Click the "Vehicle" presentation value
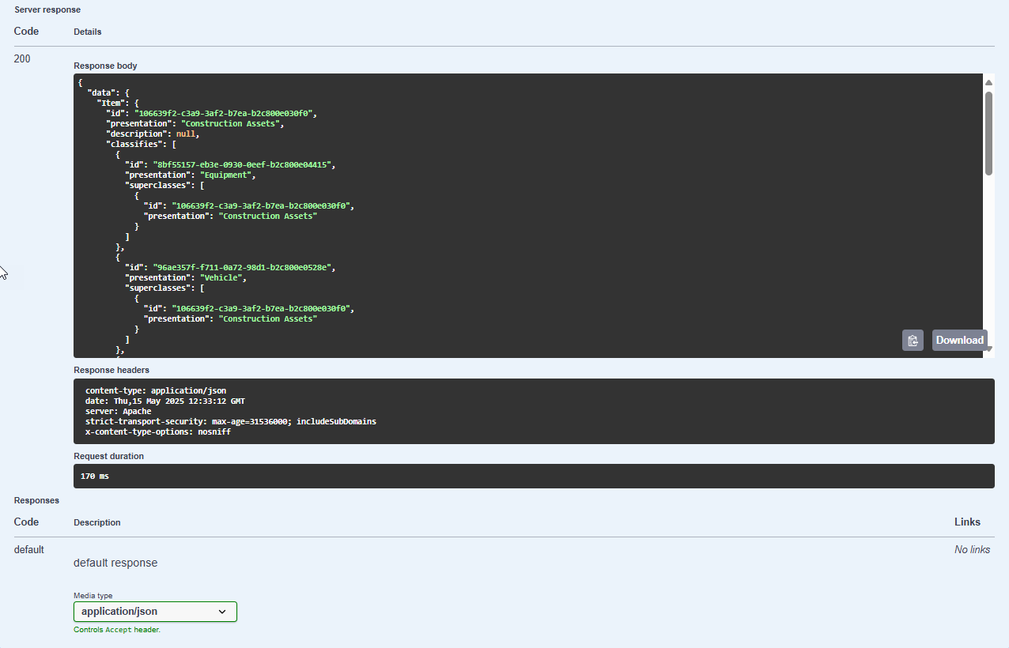The width and height of the screenshot is (1009, 648). tap(224, 277)
